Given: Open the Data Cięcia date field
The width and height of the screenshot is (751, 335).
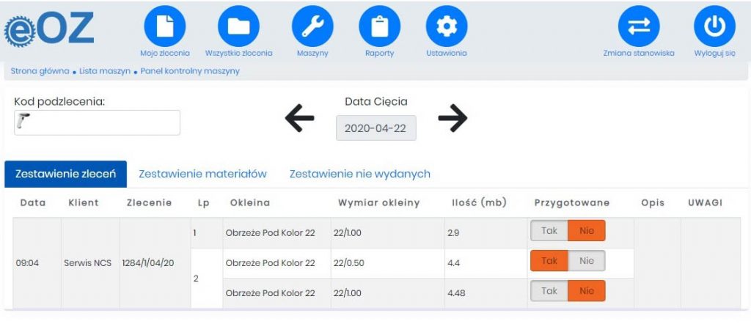Looking at the screenshot, I should point(375,128).
